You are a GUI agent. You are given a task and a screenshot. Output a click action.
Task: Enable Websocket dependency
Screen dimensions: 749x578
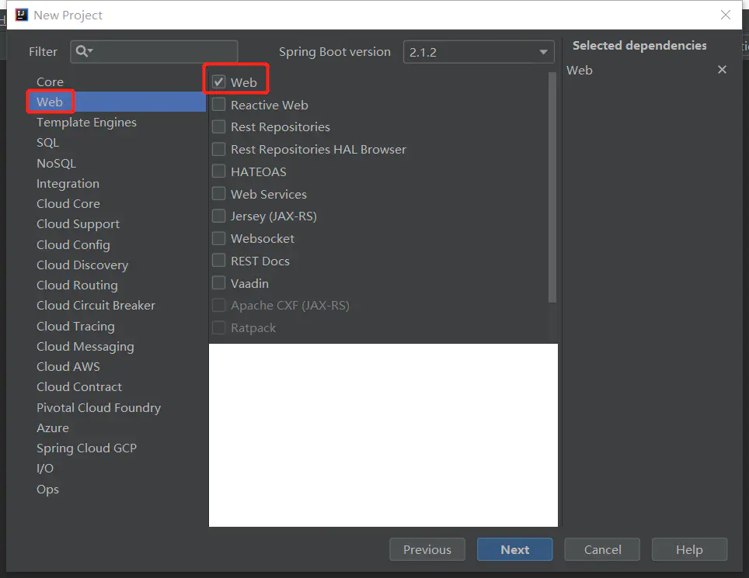point(219,238)
